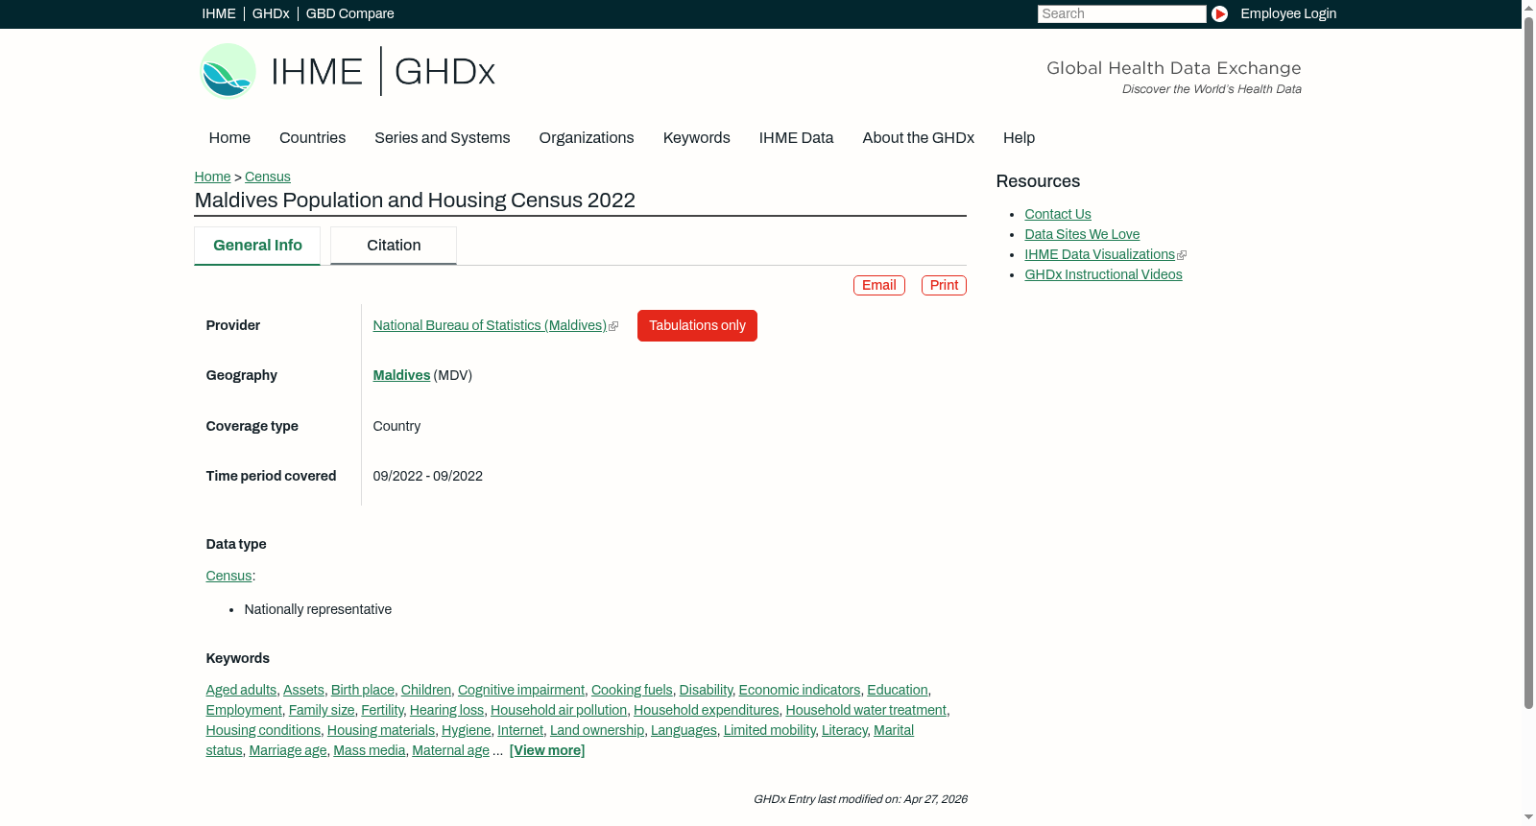This screenshot has width=1536, height=826.
Task: Open the Limited mobility keyword
Action: pyautogui.click(x=770, y=731)
